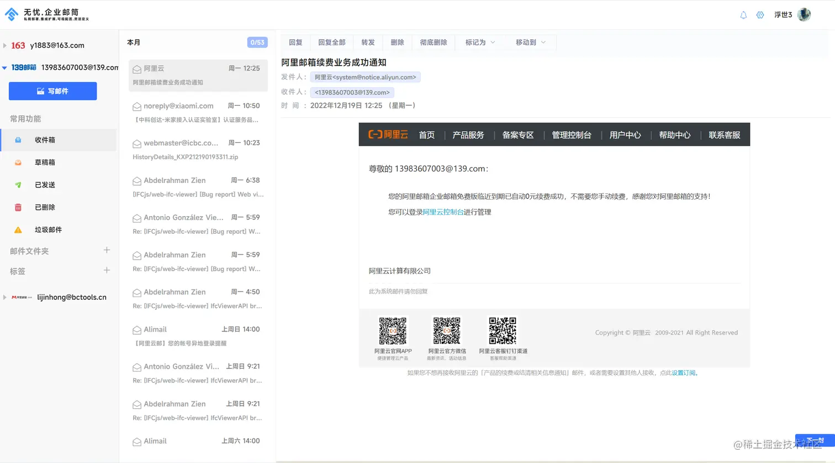Add a new mail folder with plus
The height and width of the screenshot is (463, 835).
(107, 250)
